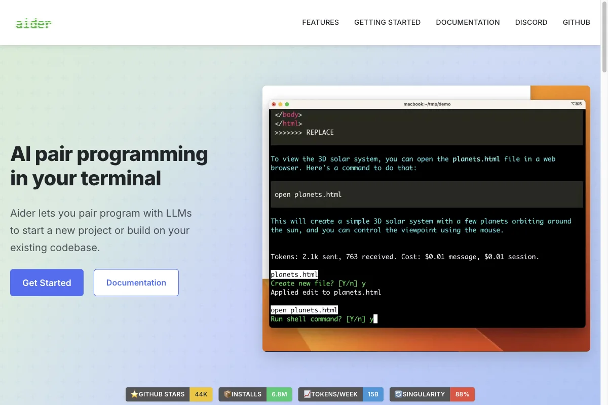Click the refresh icon in Singularity badge
This screenshot has width=608, height=405.
398,394
